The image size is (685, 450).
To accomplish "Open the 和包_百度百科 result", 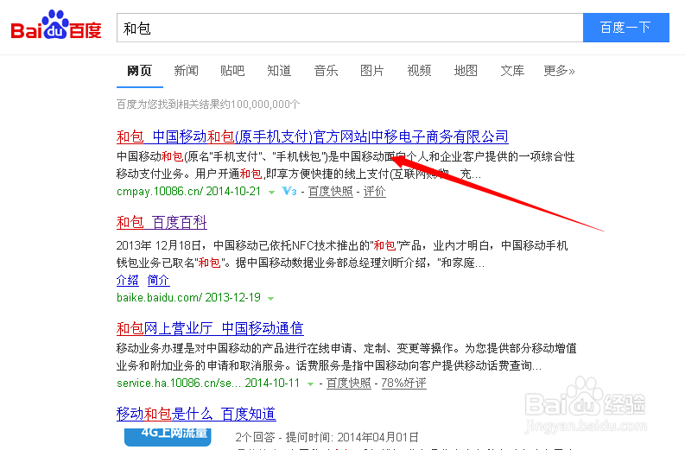I will [x=162, y=222].
